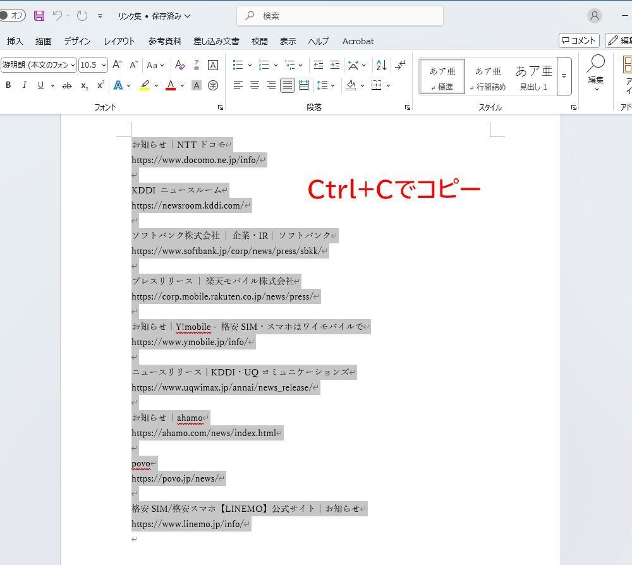
Task: Toggle show/hide paragraph marks
Action: tap(400, 65)
